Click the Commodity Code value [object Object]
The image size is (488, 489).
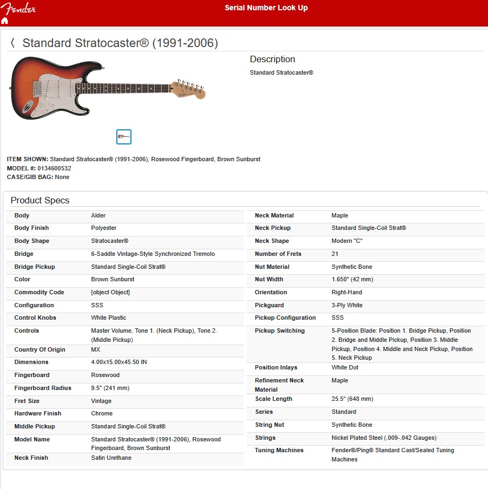pyautogui.click(x=110, y=292)
